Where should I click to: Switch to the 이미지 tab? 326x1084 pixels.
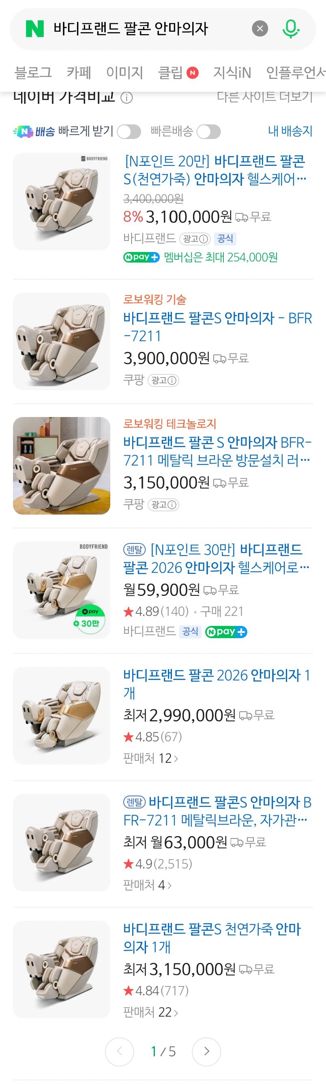pos(125,72)
